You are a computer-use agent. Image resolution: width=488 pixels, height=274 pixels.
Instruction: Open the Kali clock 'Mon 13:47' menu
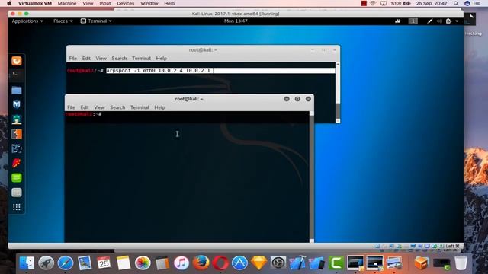(x=236, y=21)
